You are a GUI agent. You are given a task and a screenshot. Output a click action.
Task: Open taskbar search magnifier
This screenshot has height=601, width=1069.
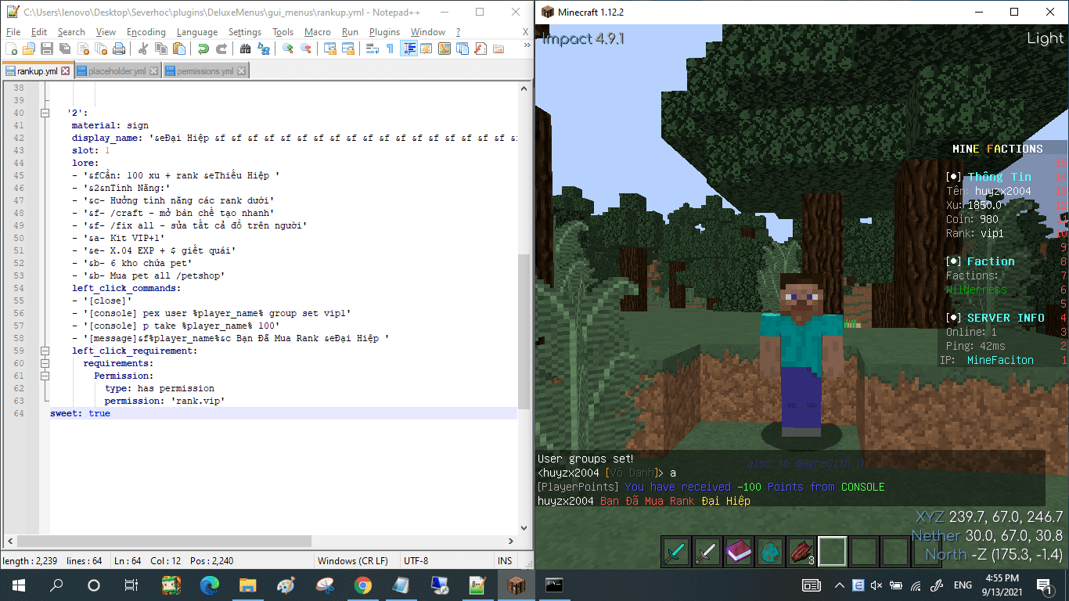click(x=56, y=585)
